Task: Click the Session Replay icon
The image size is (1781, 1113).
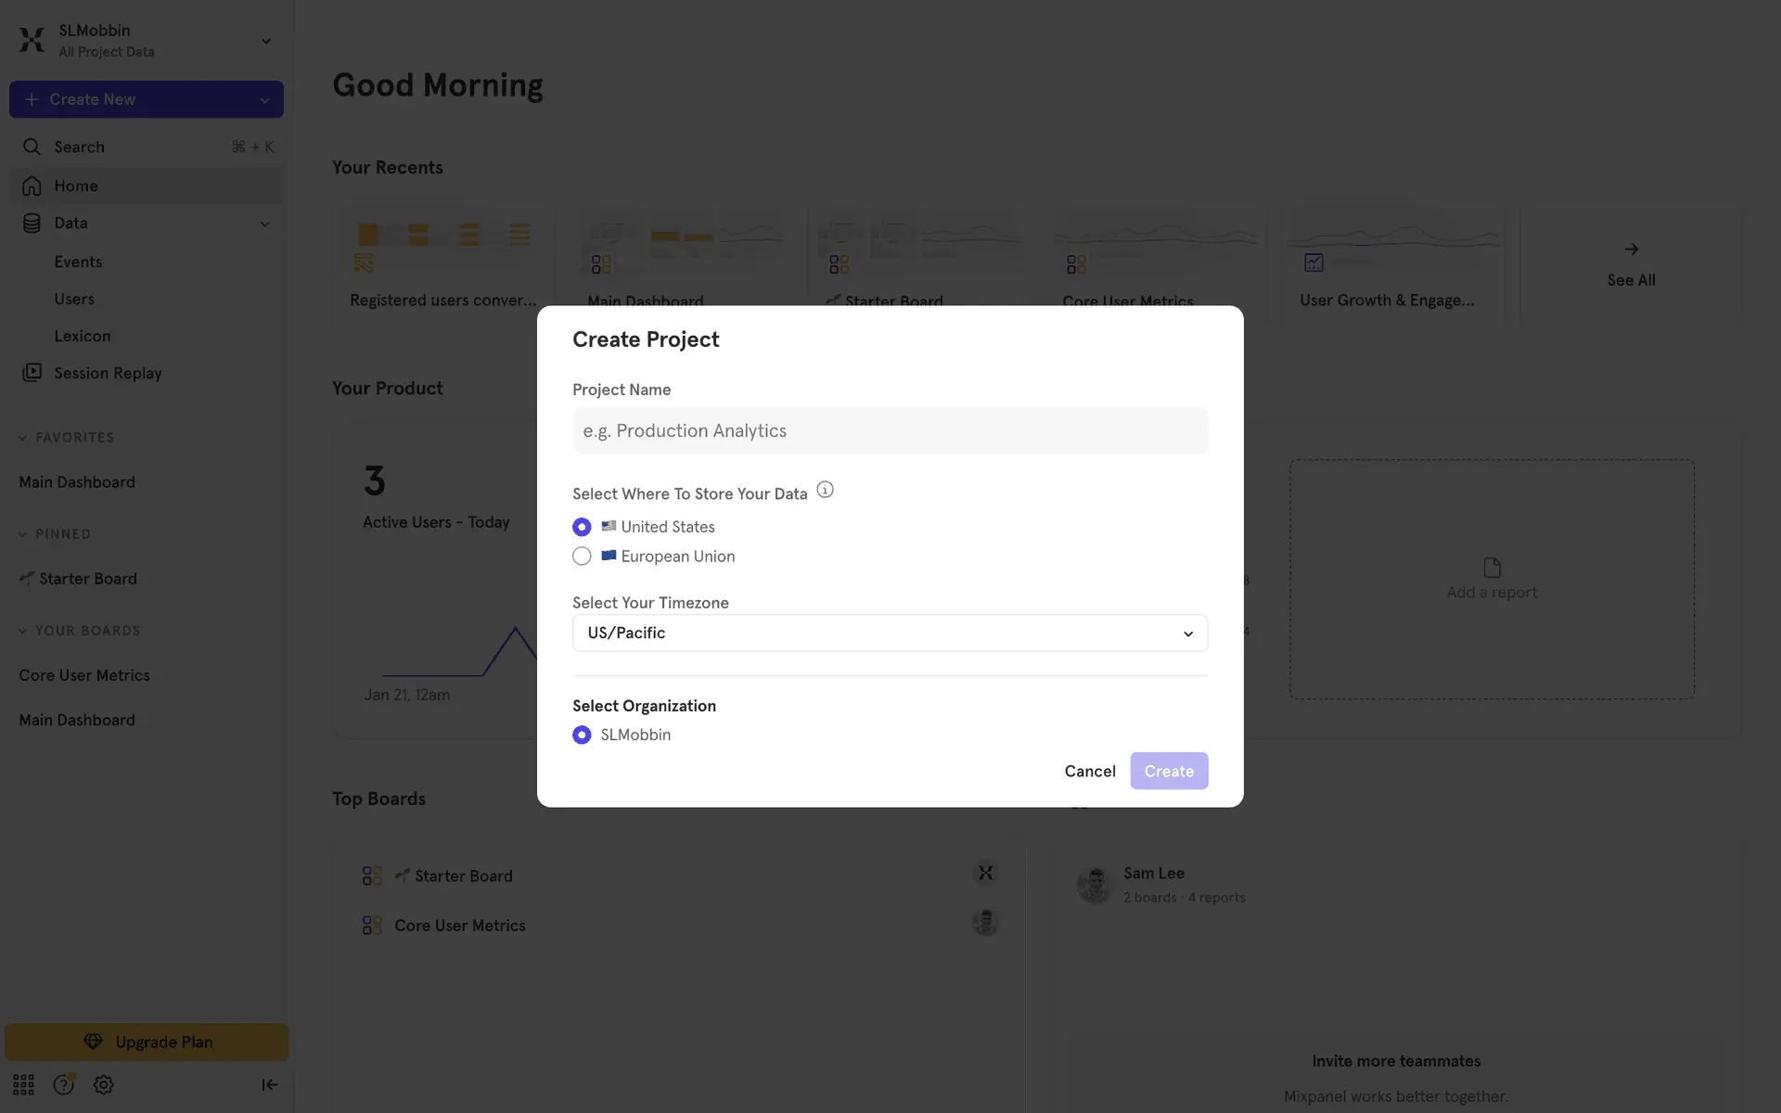Action: click(32, 372)
